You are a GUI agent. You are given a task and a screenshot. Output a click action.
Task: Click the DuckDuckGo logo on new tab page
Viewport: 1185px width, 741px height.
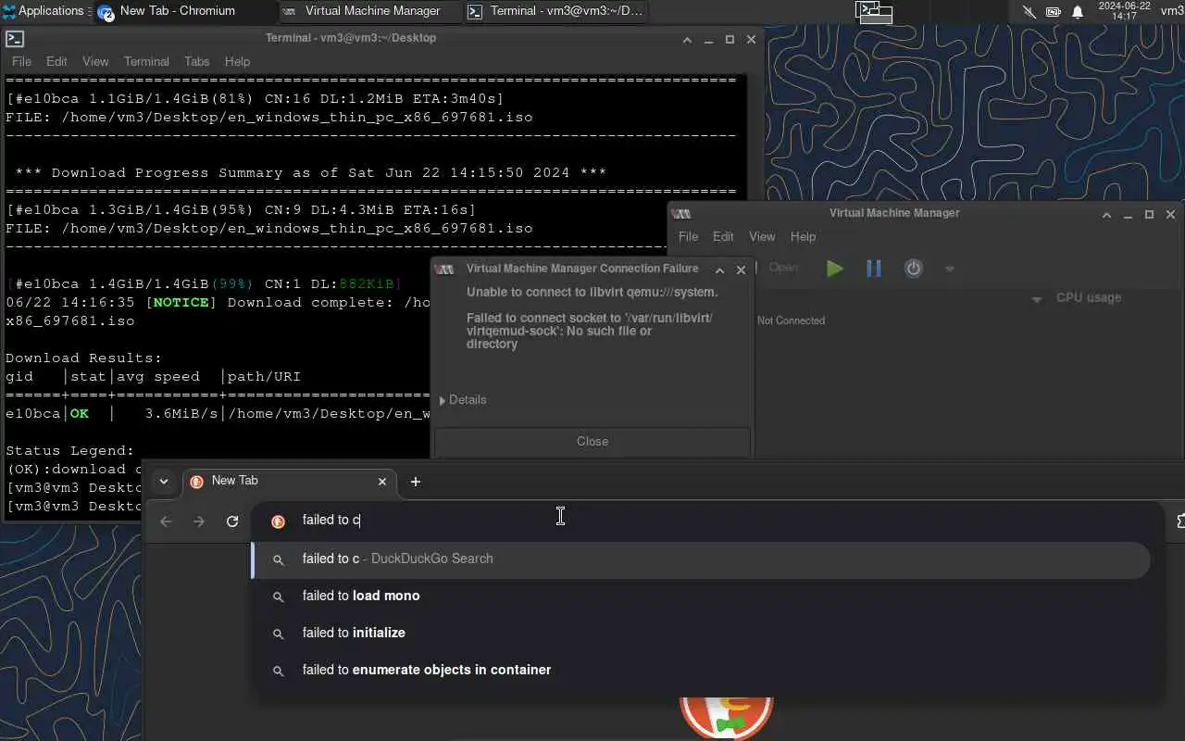[x=727, y=719]
